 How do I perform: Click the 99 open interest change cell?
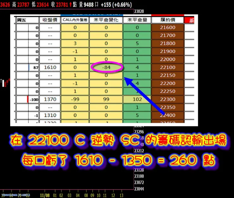pyautogui.click(x=106, y=99)
